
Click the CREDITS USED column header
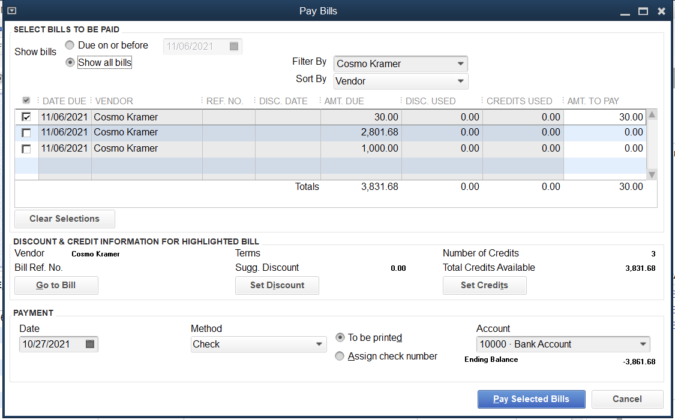pyautogui.click(x=519, y=101)
